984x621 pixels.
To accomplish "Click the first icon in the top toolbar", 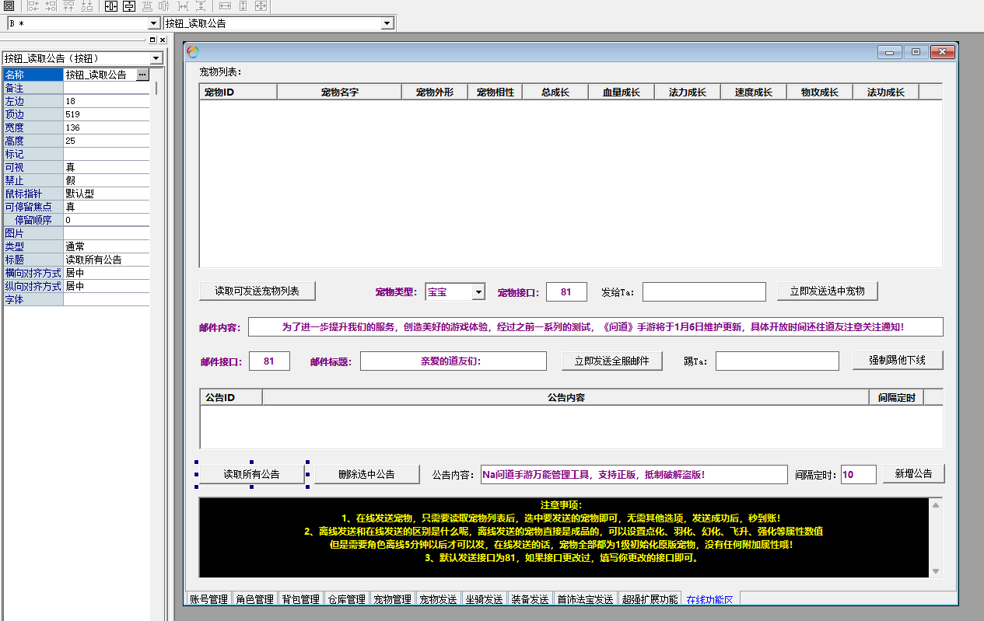I will click(x=9, y=6).
